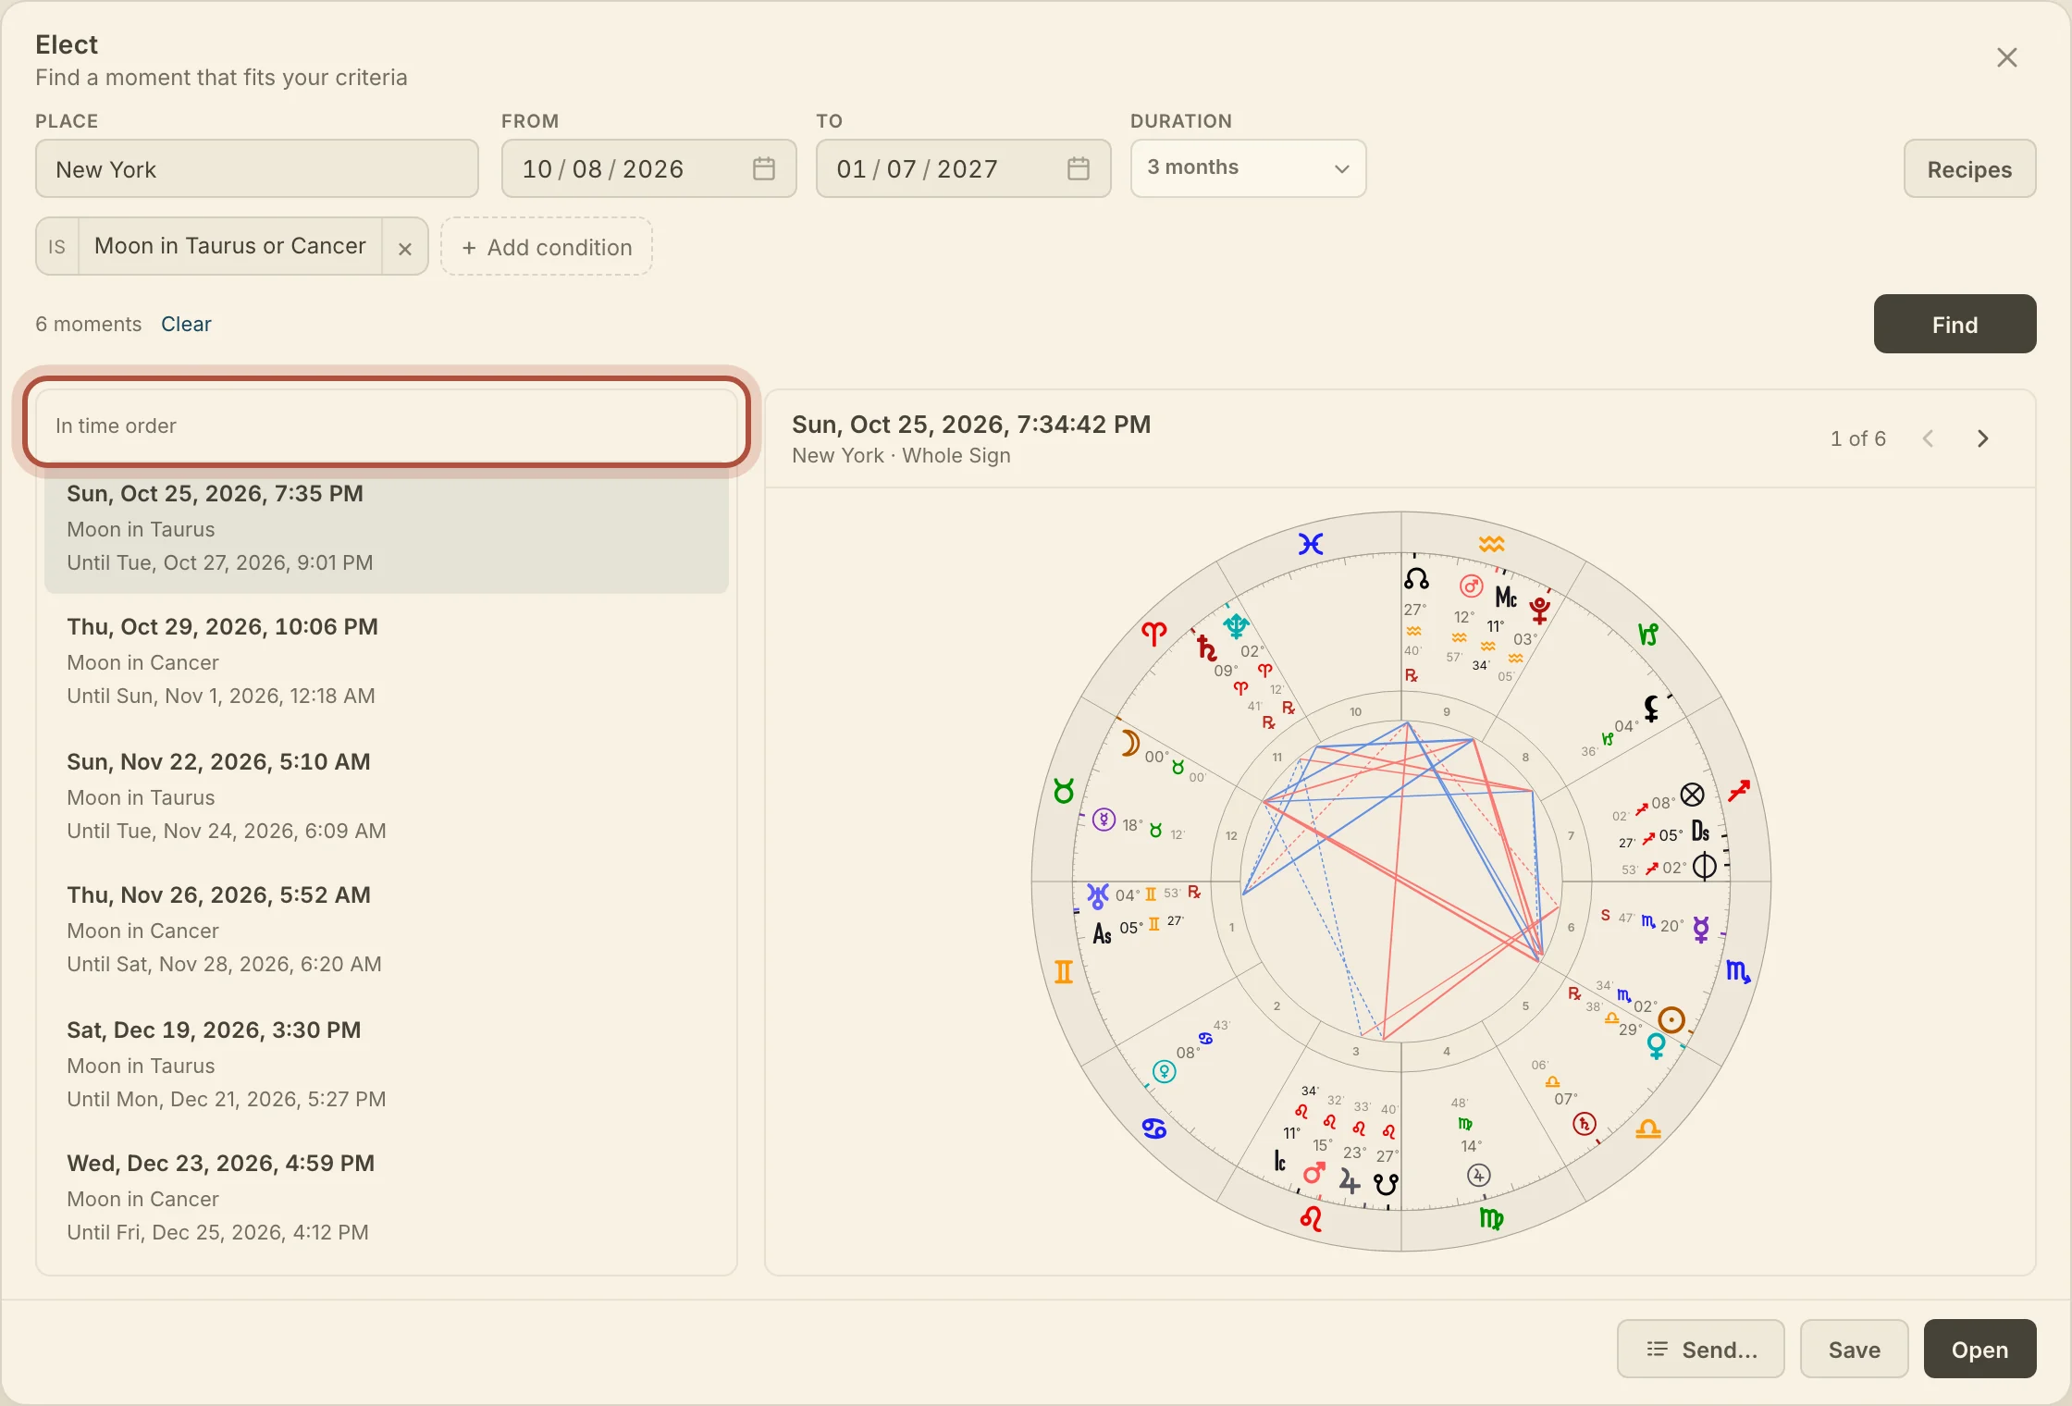
Task: Click the Saturn glyph in Aries
Action: [x=1205, y=647]
